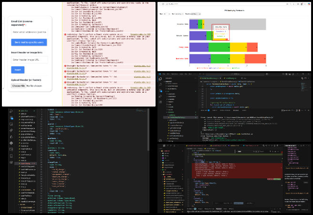Click the email addresses input field
Viewport: 313px width, 215px height.
click(30, 32)
